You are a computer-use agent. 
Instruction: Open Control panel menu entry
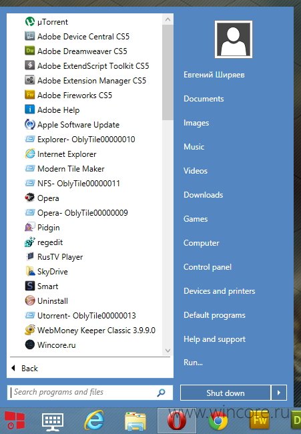(x=208, y=267)
